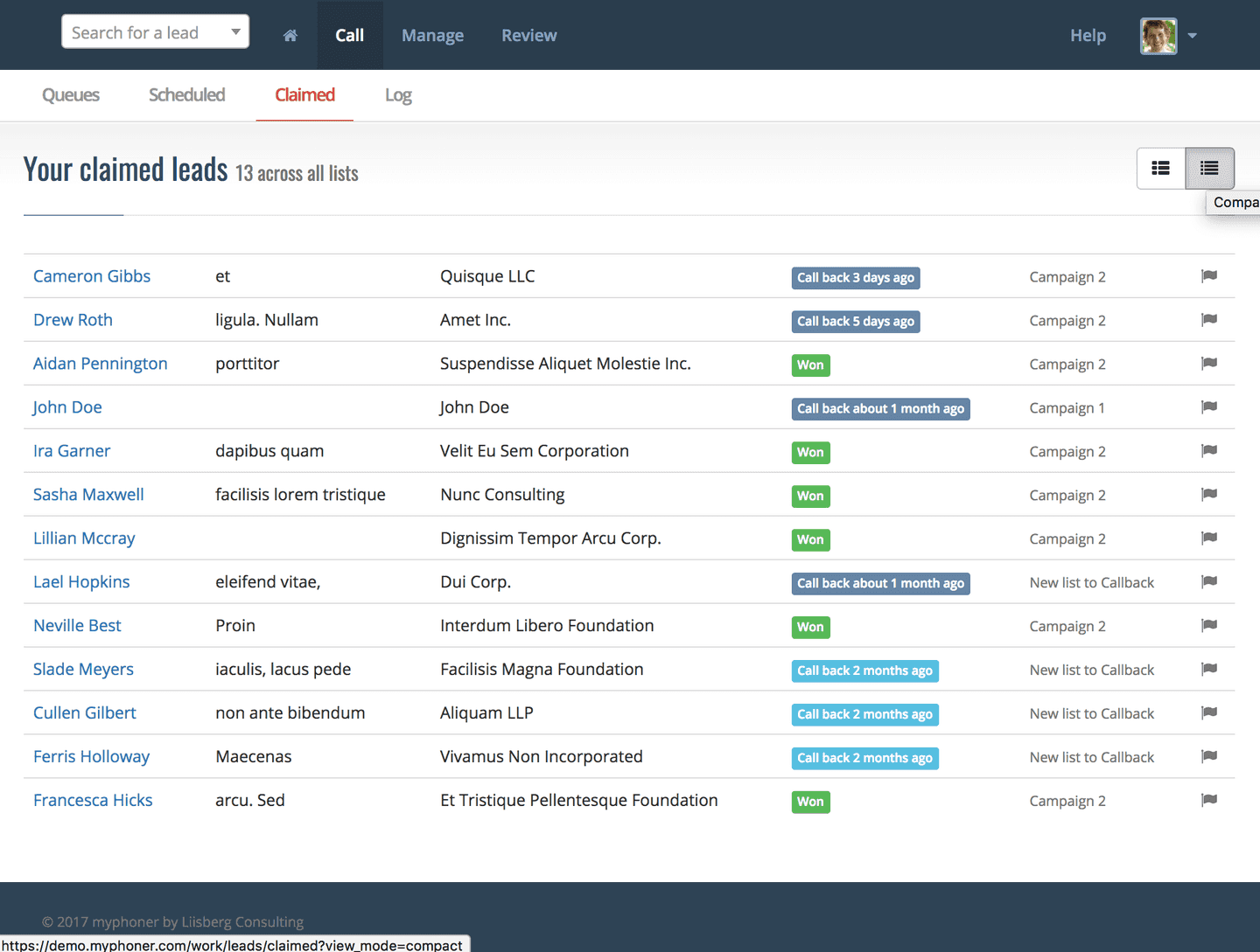The width and height of the screenshot is (1260, 952).
Task: Flag the John Doe lead
Action: [1209, 407]
